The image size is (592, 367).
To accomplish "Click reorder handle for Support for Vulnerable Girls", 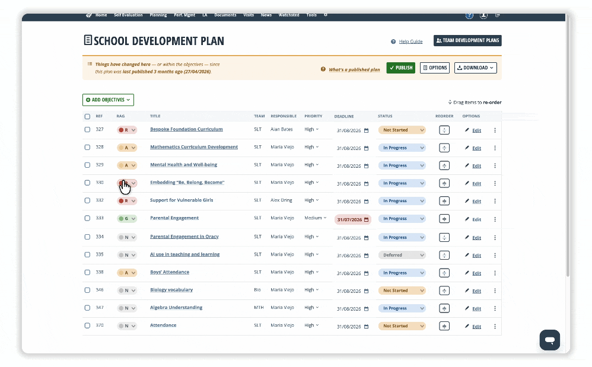I will pyautogui.click(x=444, y=201).
